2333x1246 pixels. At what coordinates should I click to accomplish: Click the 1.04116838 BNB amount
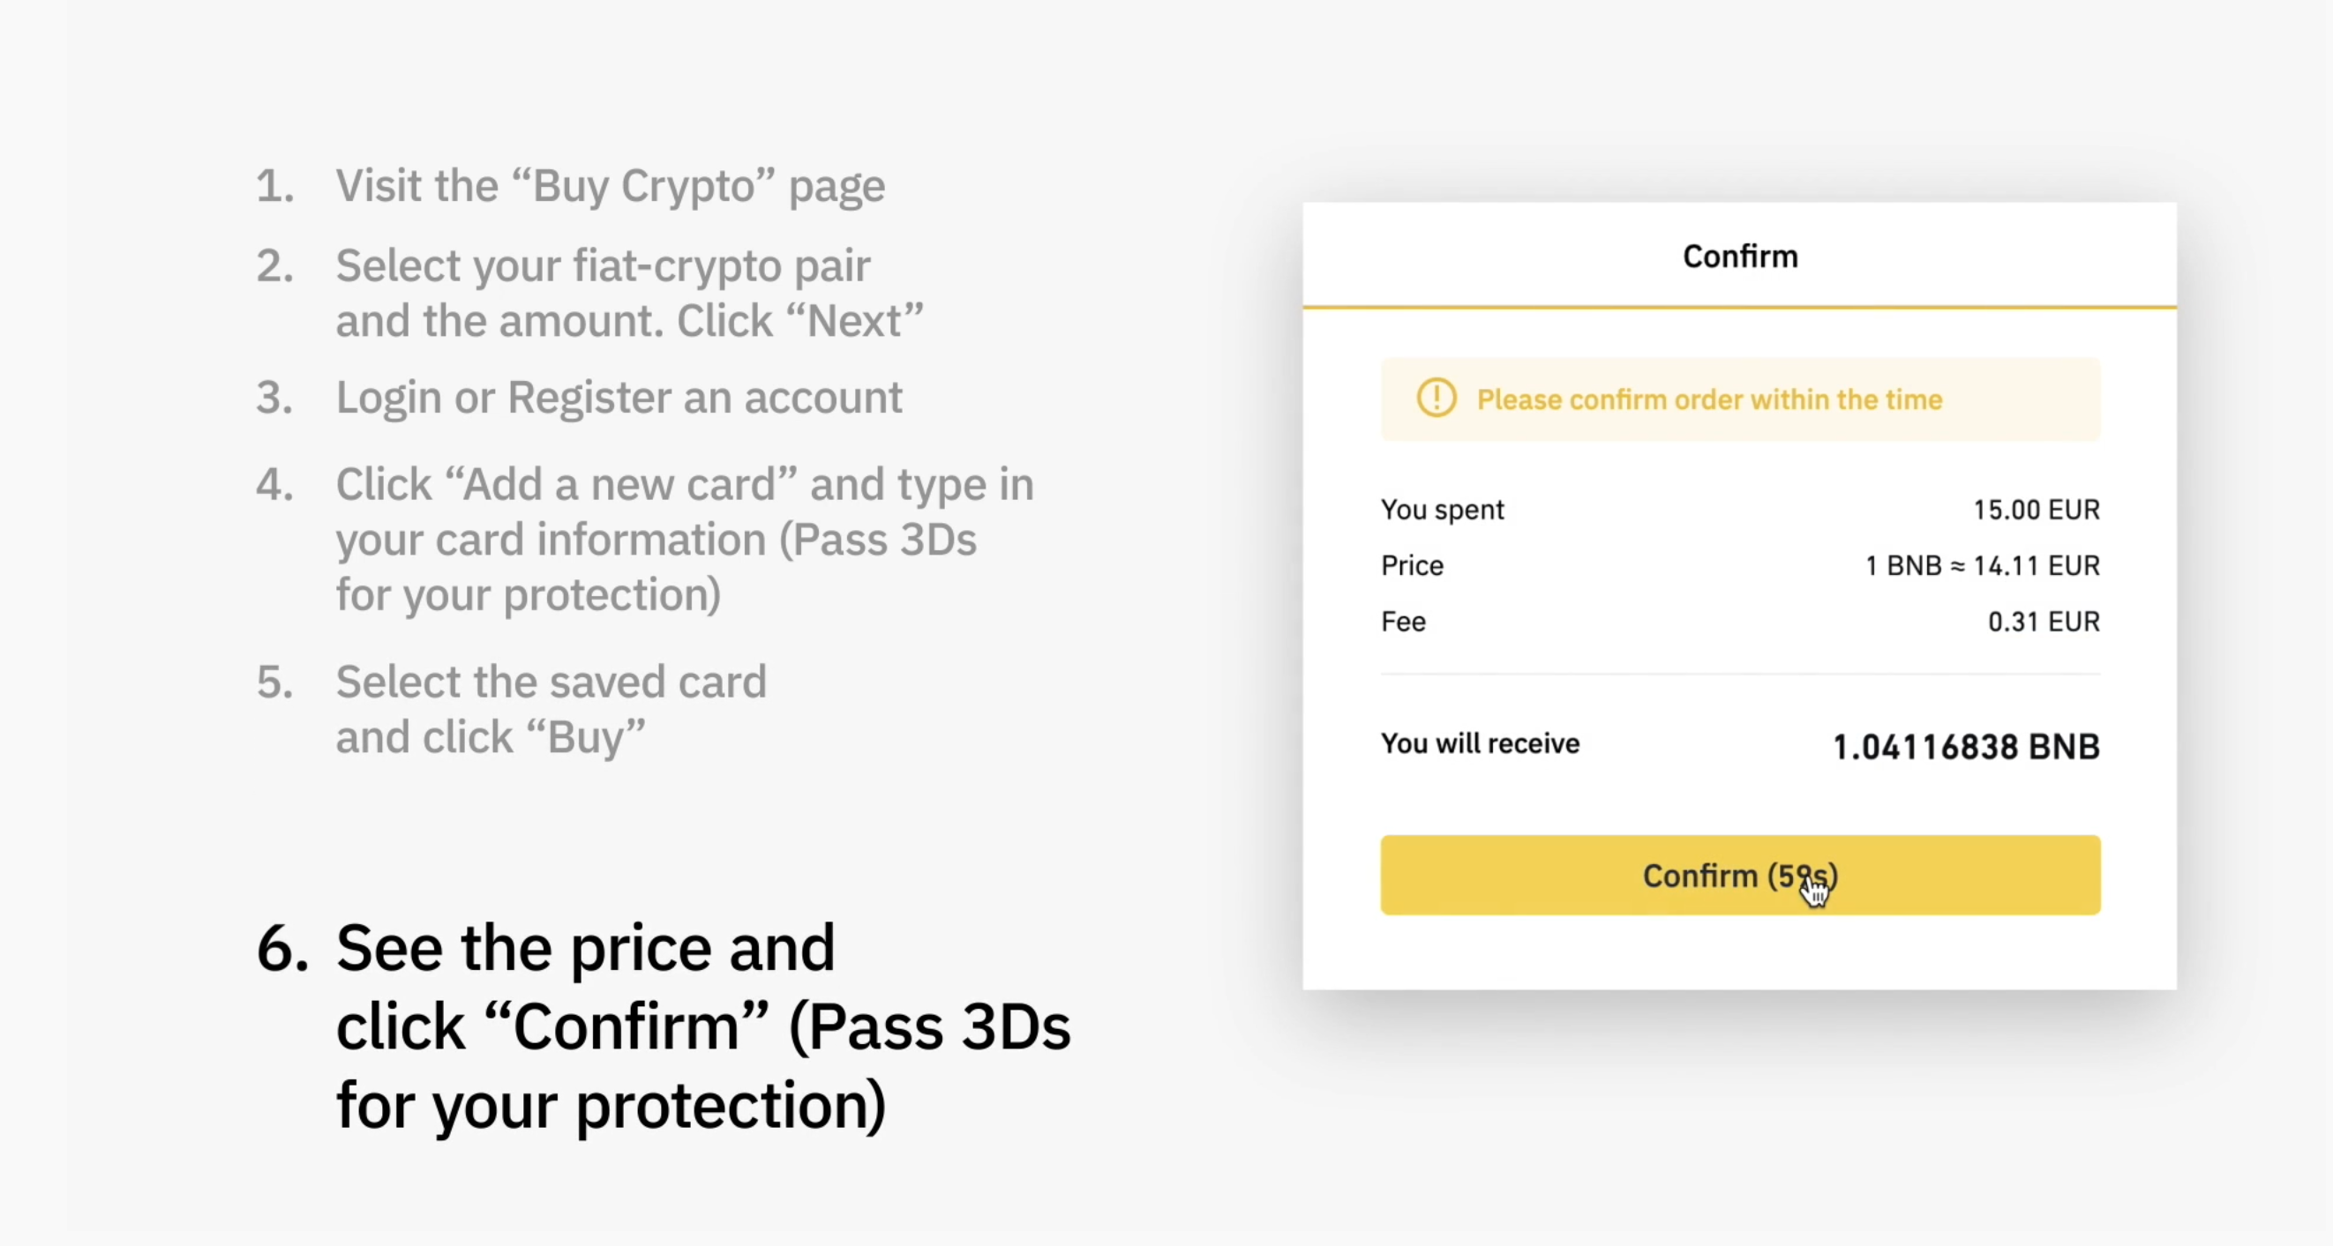[1966, 747]
